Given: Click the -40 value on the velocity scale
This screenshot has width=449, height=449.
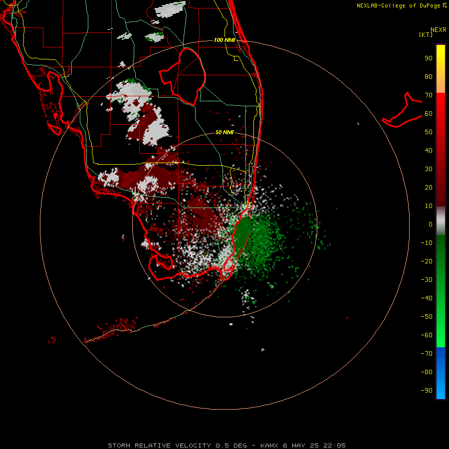Looking at the screenshot, I should [x=427, y=298].
